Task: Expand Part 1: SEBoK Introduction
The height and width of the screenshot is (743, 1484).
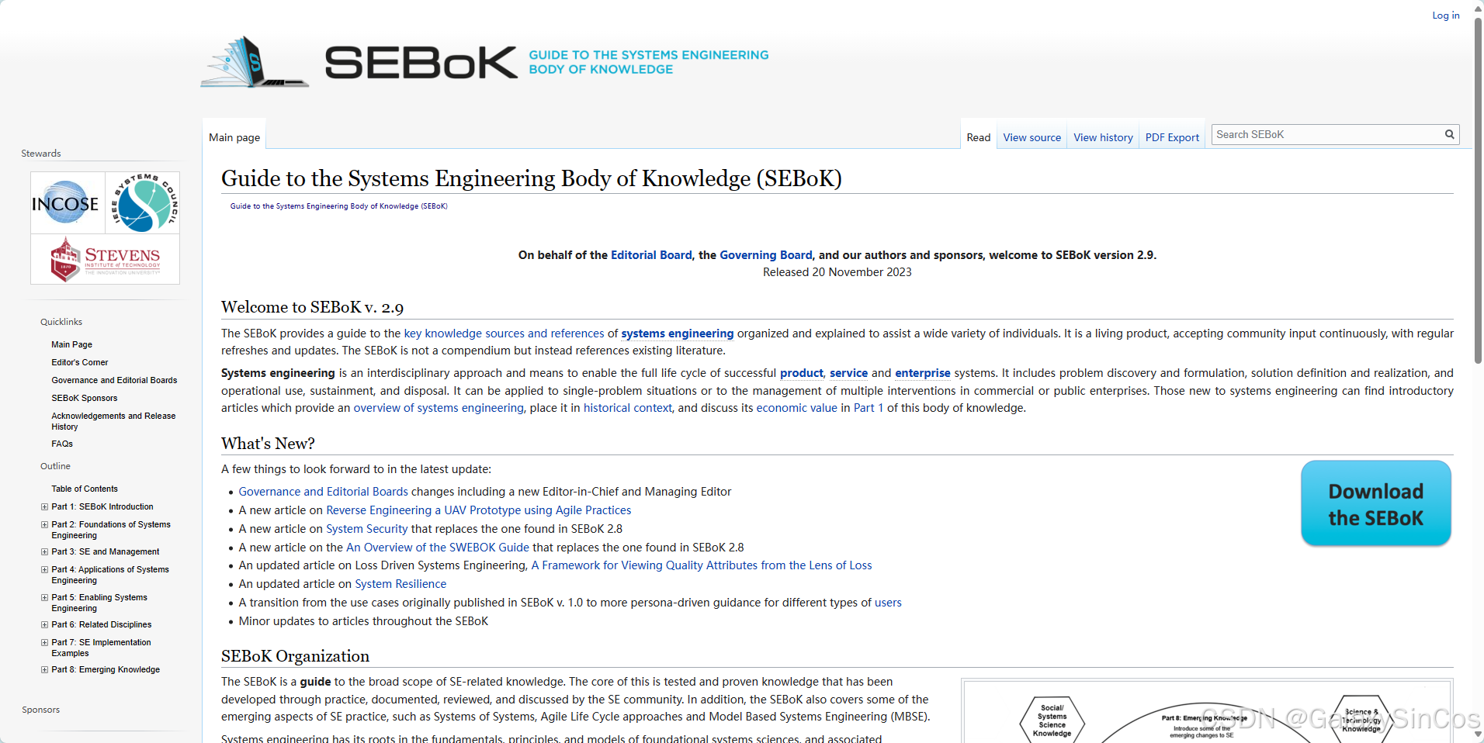Action: click(44, 507)
